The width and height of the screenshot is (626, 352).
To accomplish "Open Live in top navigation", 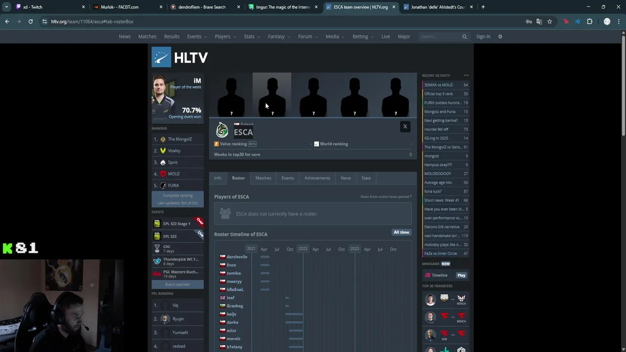I will click(386, 37).
